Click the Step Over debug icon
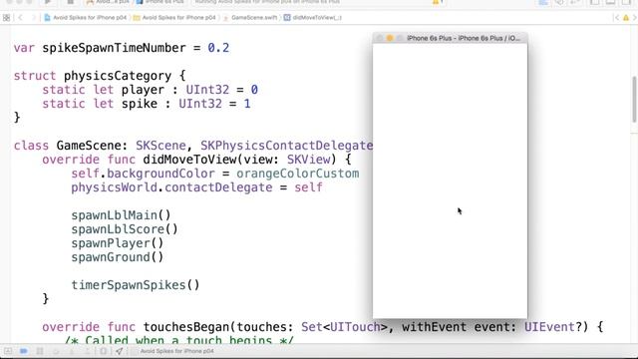Screen dimensions: 638x359 point(56,351)
